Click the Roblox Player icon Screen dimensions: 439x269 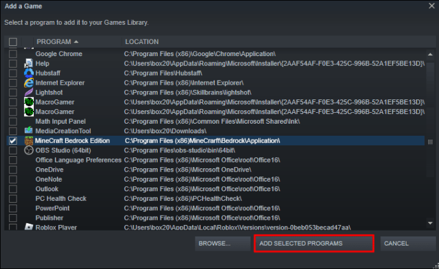click(x=29, y=227)
